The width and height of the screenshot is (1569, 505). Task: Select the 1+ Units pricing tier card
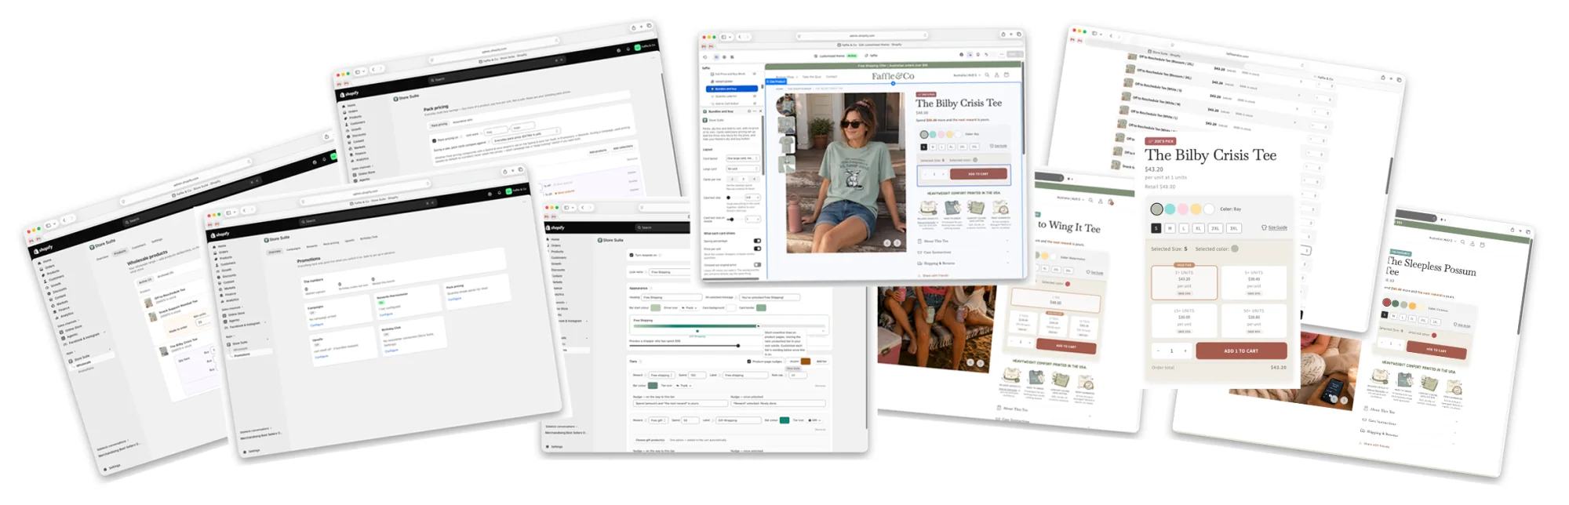1185,282
